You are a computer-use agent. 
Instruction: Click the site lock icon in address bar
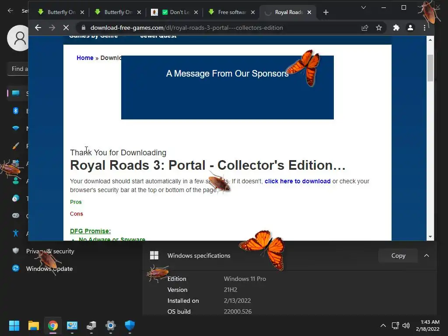pyautogui.click(x=84, y=28)
